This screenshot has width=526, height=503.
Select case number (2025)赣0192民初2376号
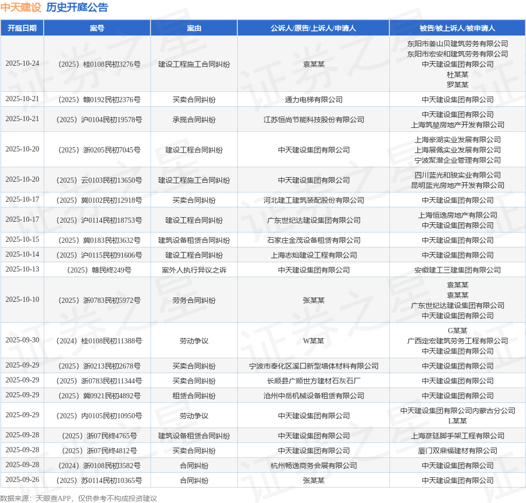click(99, 100)
